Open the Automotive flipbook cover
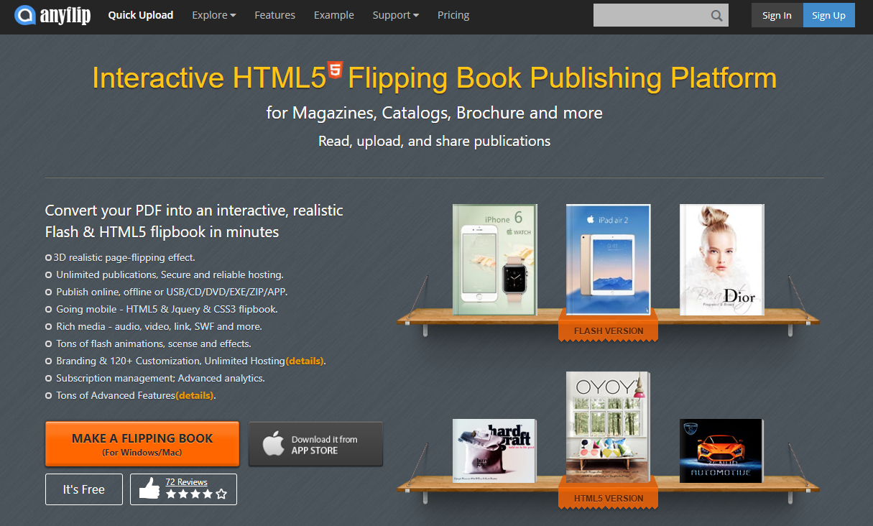Screen dimensions: 873x526 coord(721,451)
